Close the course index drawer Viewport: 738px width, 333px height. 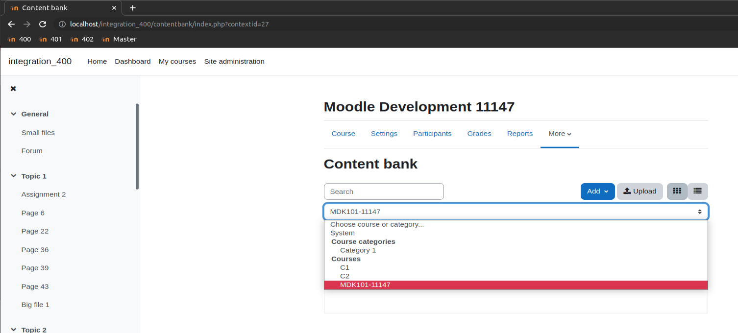tap(13, 89)
